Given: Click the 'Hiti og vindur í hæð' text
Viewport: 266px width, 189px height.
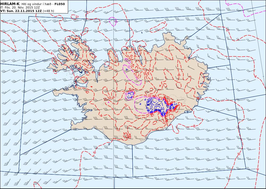Looking at the screenshot, I should (x=36, y=4).
